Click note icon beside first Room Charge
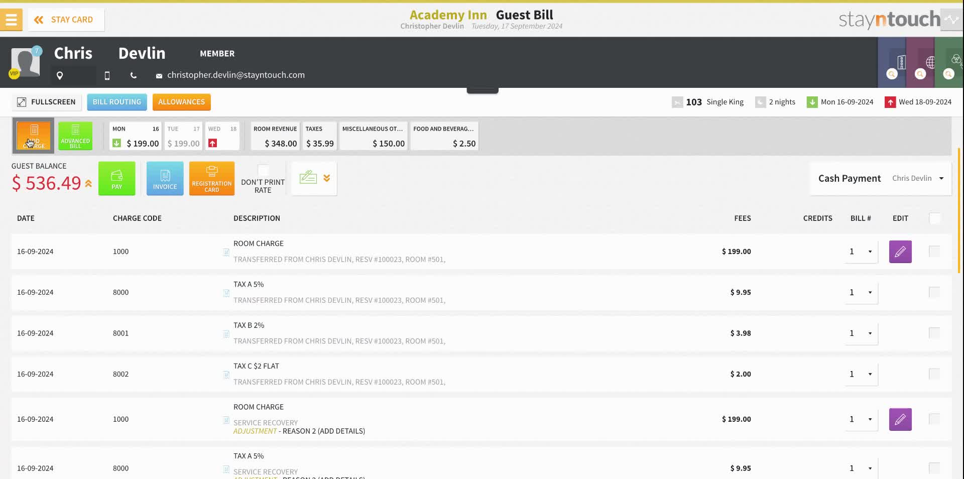The height and width of the screenshot is (479, 964). click(x=226, y=252)
